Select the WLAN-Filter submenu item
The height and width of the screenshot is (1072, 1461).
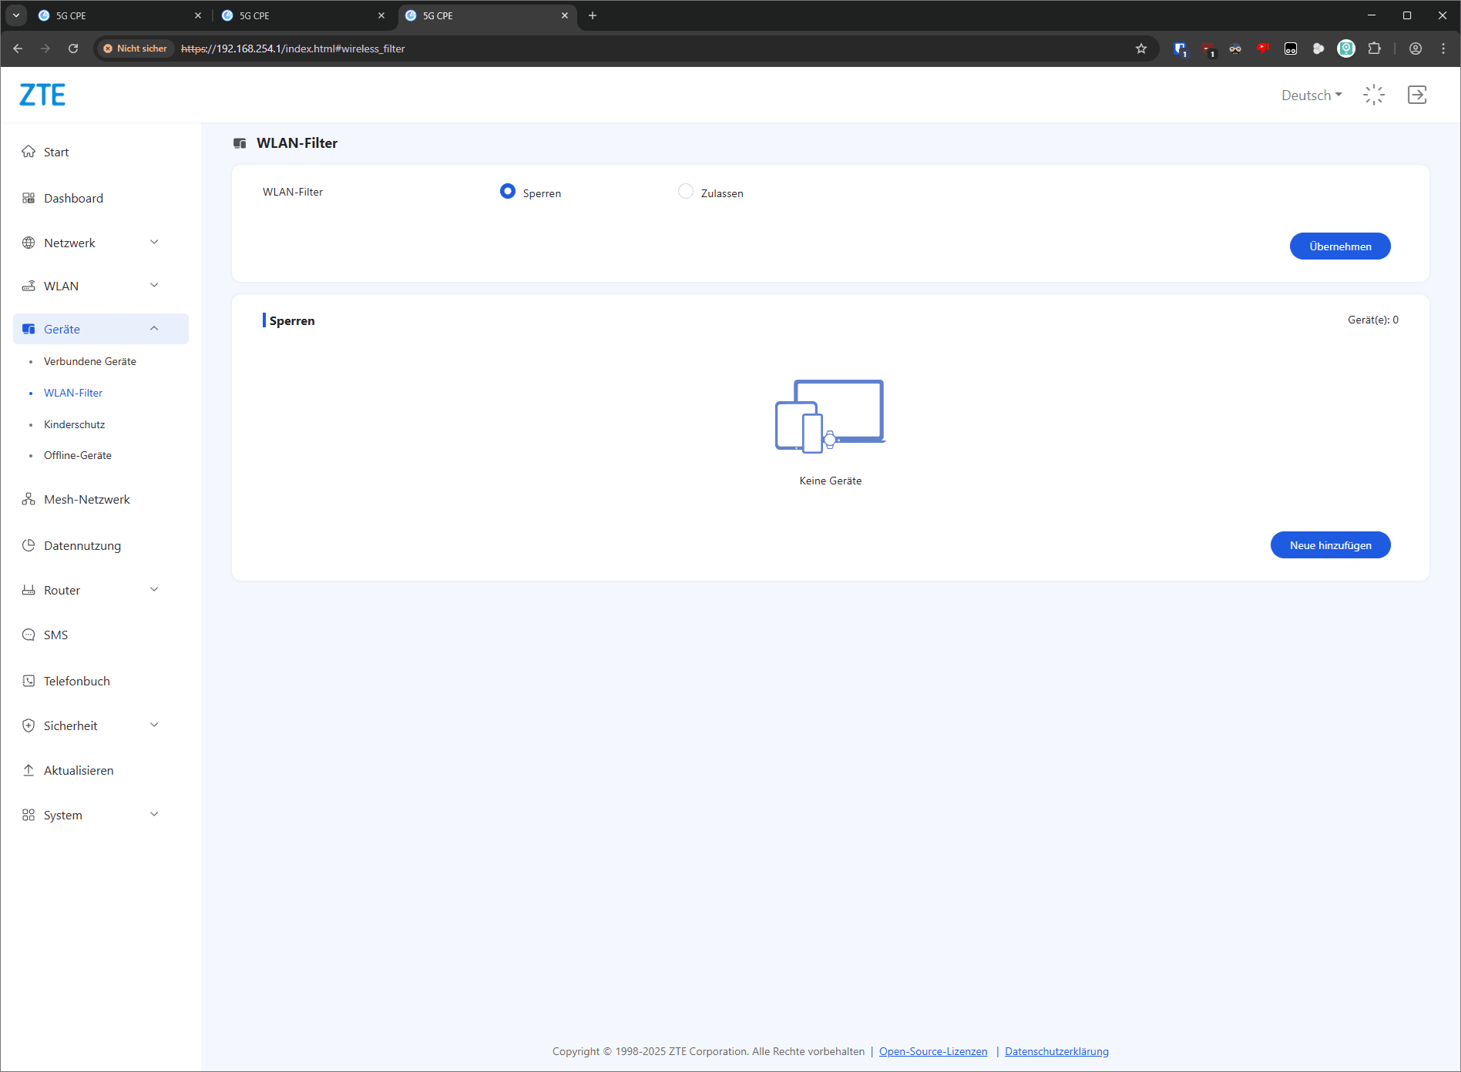point(73,393)
